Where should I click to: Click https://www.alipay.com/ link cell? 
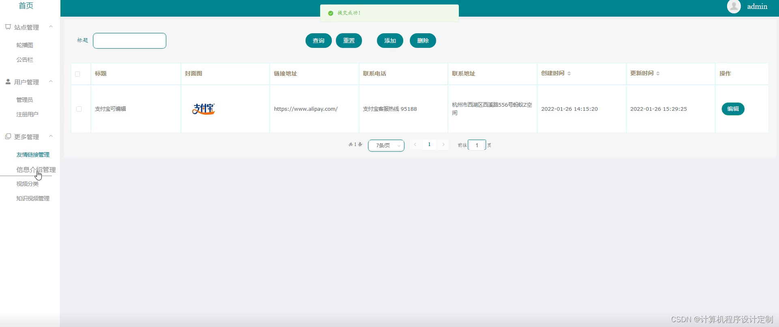[306, 109]
